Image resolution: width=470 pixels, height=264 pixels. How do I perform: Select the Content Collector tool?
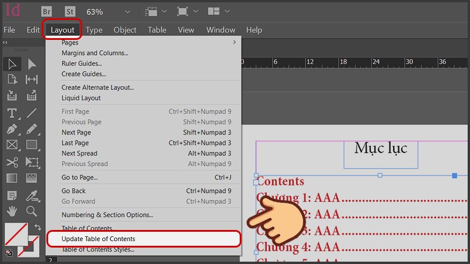tap(12, 96)
